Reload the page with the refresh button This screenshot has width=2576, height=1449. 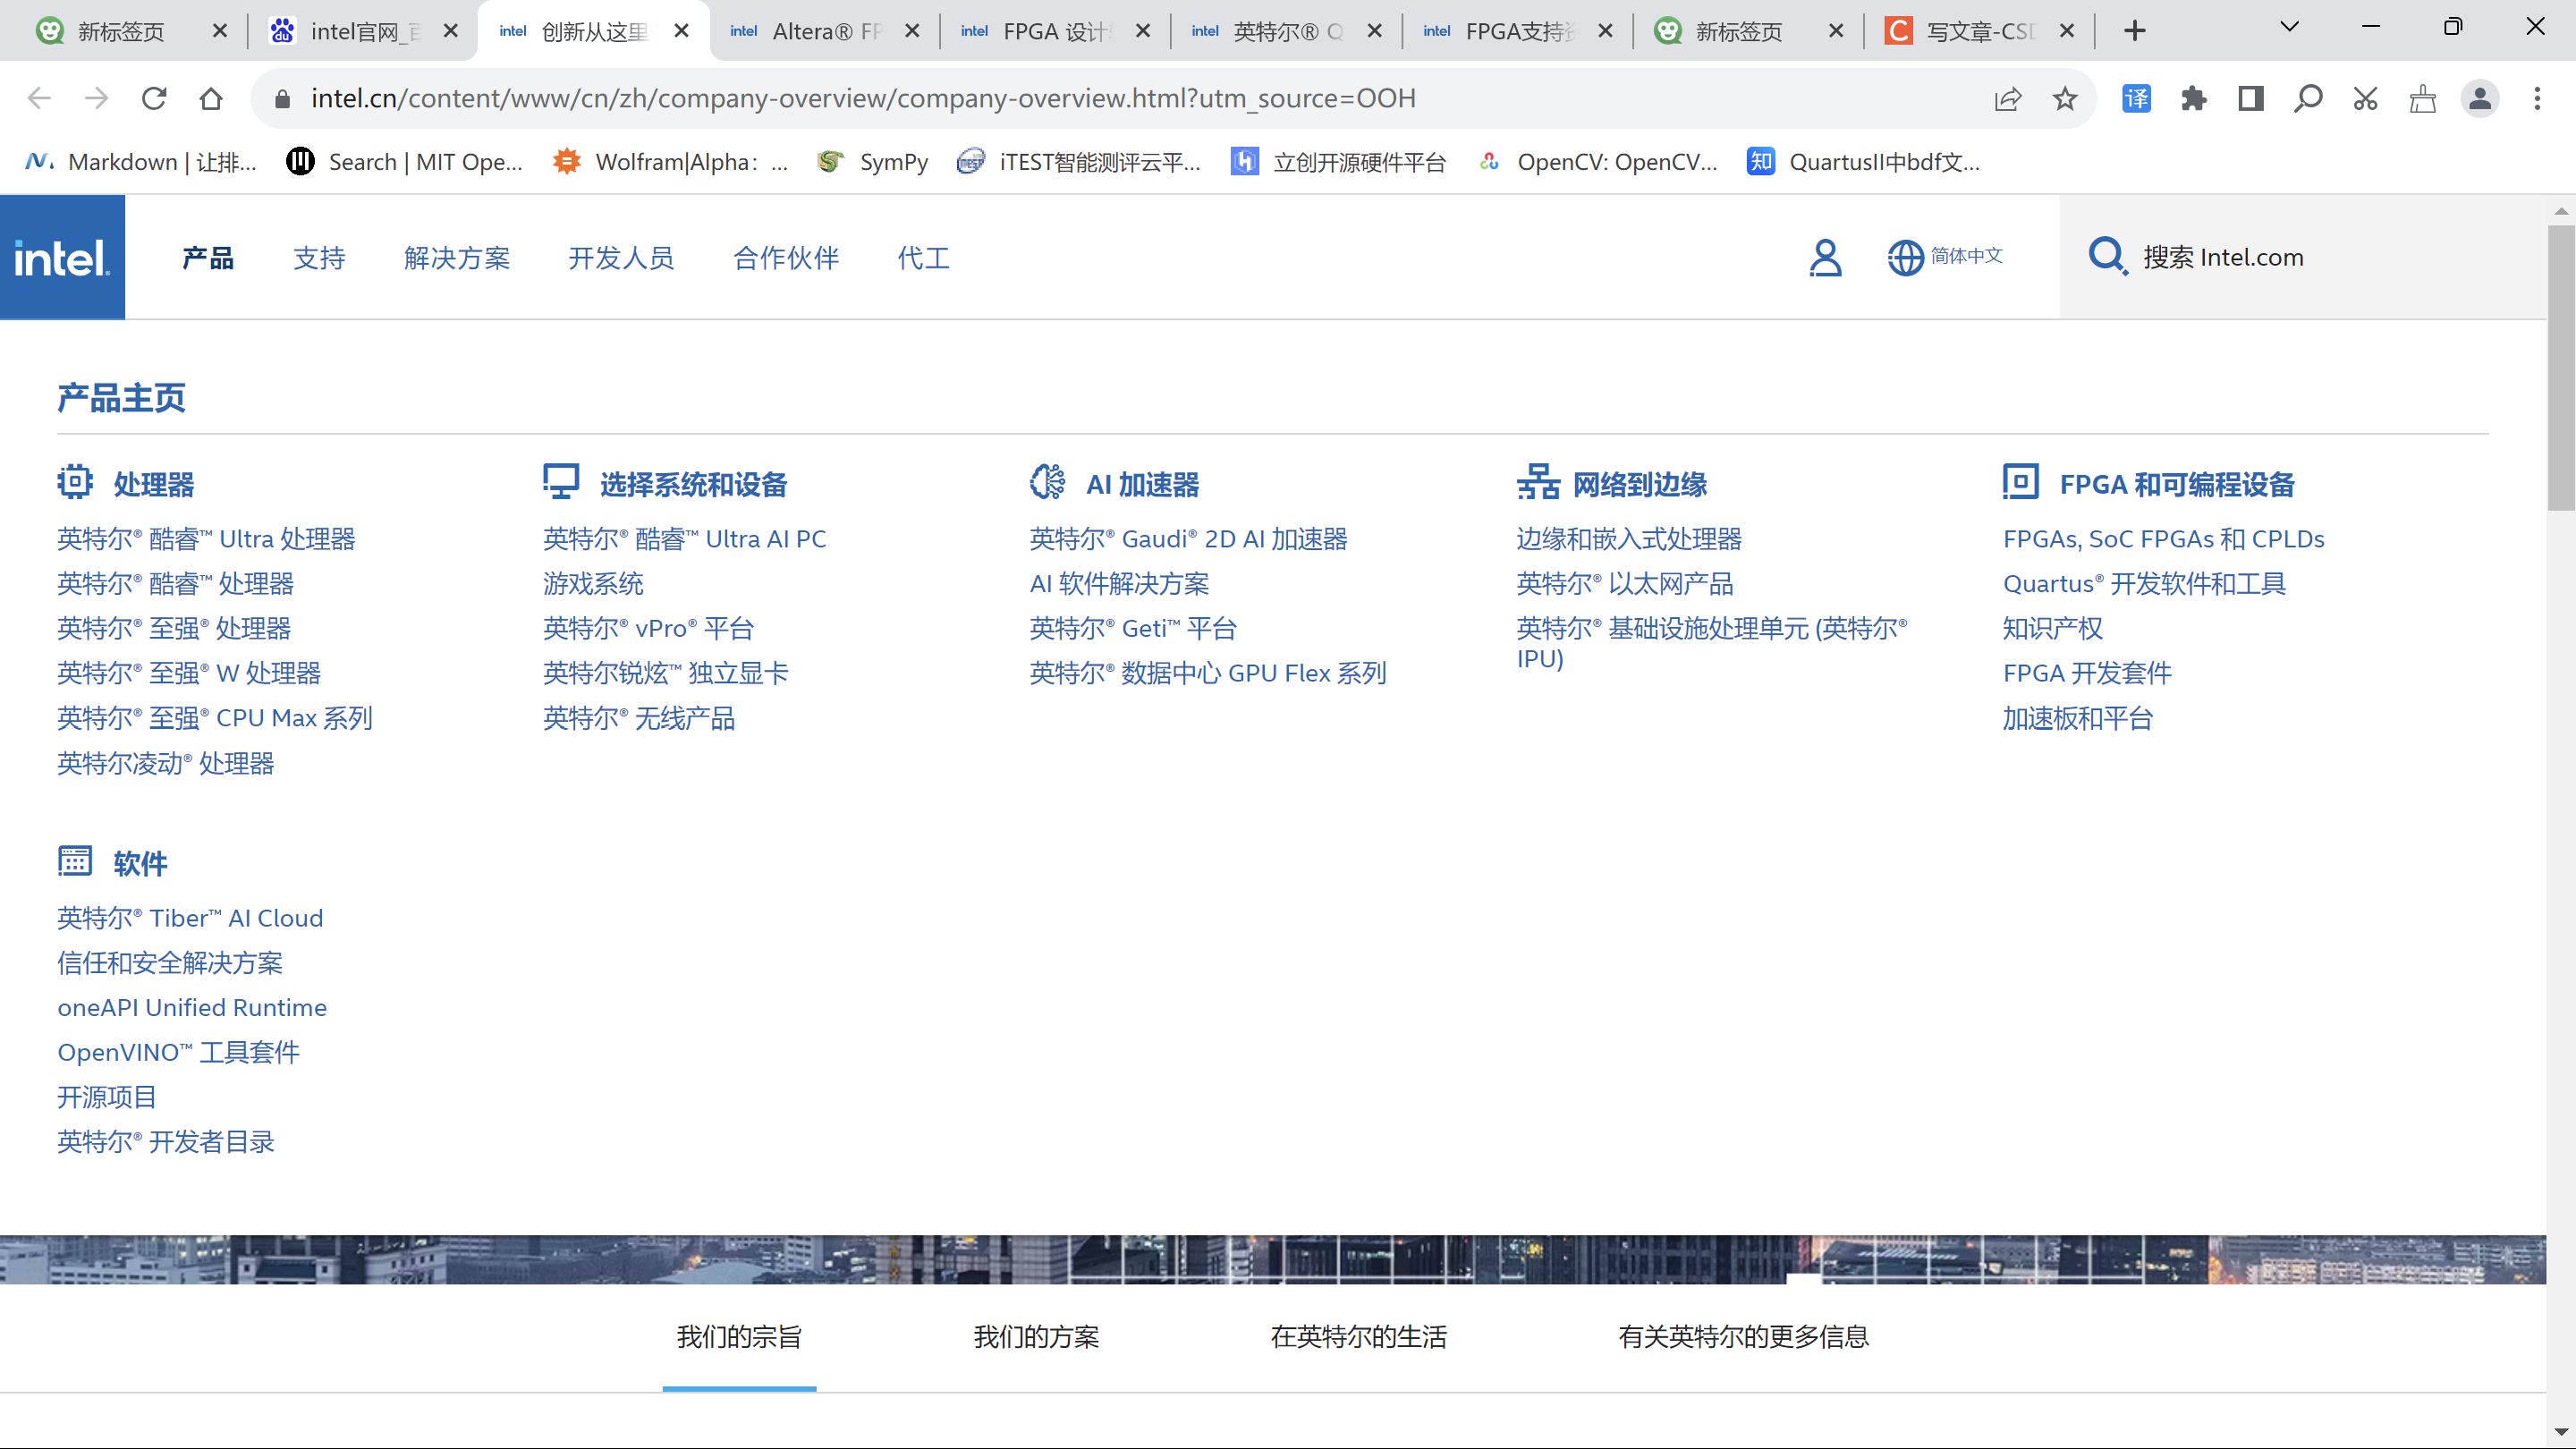coord(154,98)
